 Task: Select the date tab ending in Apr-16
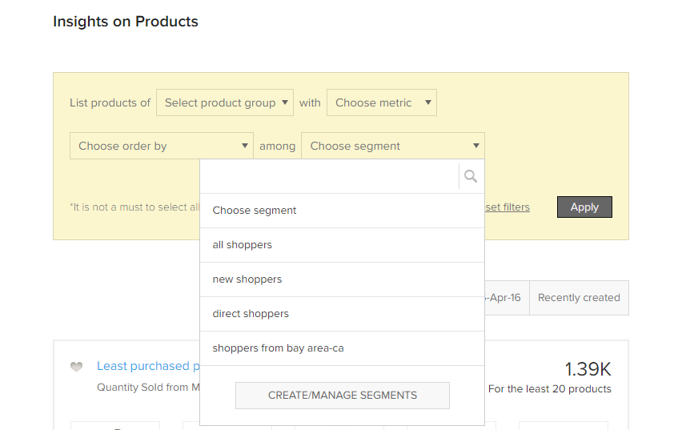point(504,298)
